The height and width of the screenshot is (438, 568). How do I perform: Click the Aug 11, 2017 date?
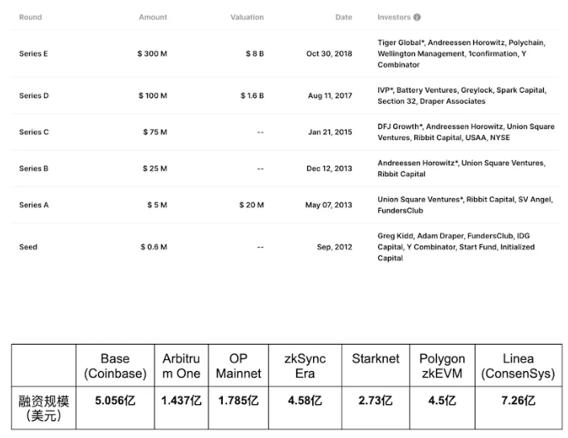(x=330, y=96)
